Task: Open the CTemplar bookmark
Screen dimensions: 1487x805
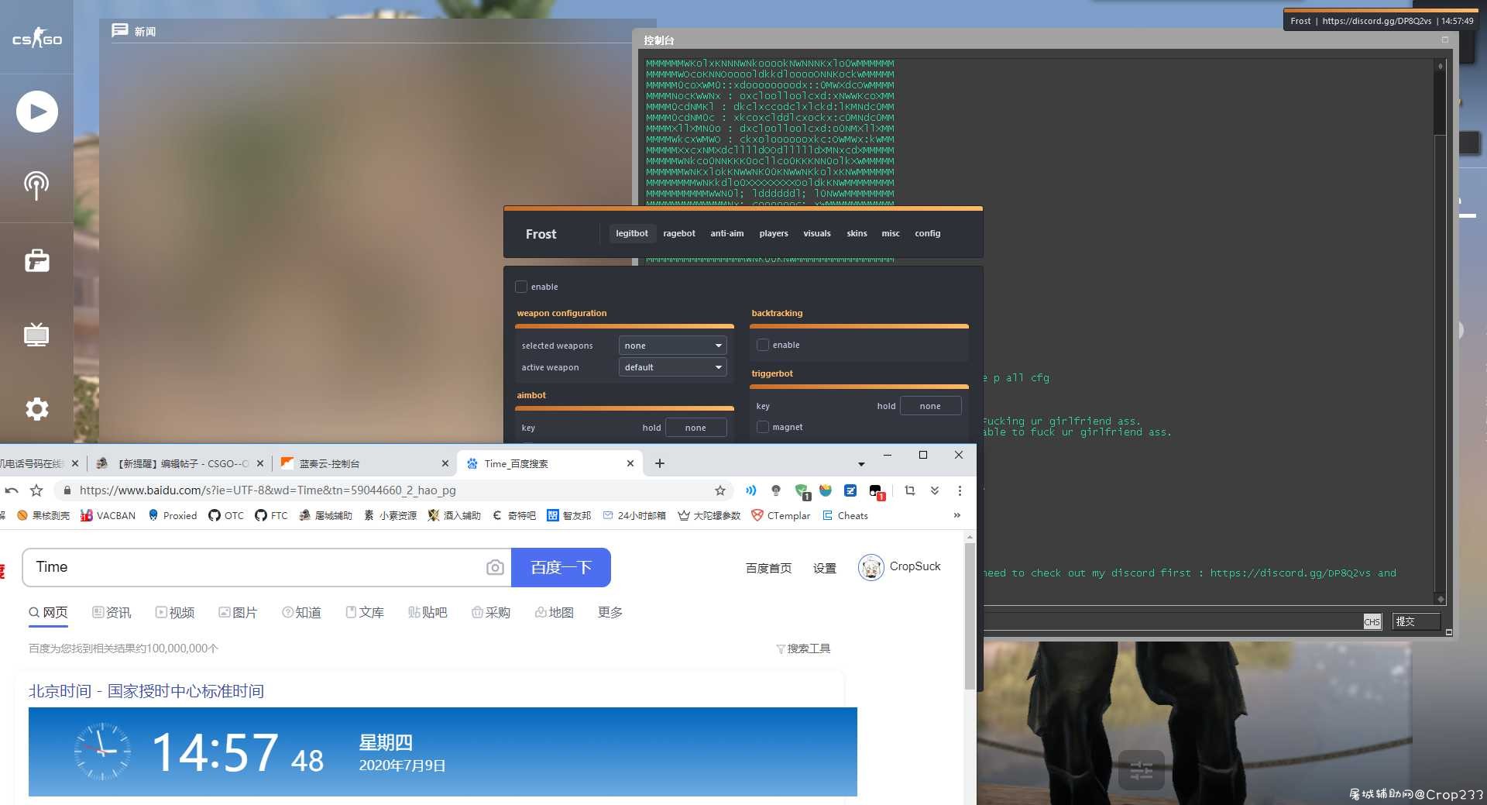Action: (x=781, y=515)
